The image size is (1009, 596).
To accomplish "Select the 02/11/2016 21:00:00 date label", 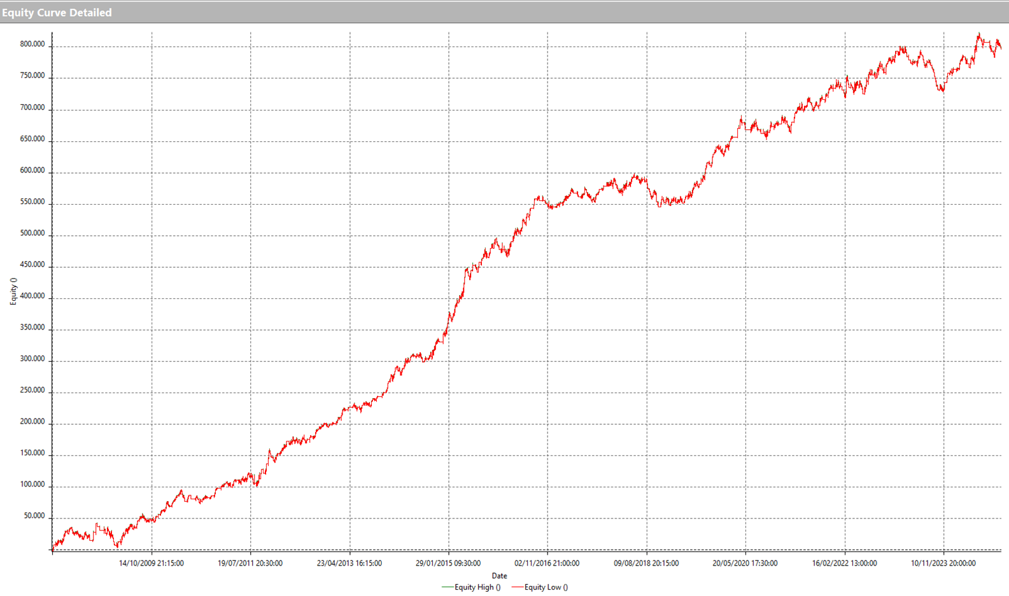I will 547,563.
